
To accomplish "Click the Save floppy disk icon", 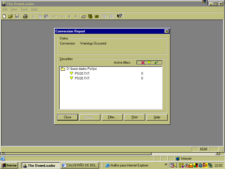I will [17, 16].
